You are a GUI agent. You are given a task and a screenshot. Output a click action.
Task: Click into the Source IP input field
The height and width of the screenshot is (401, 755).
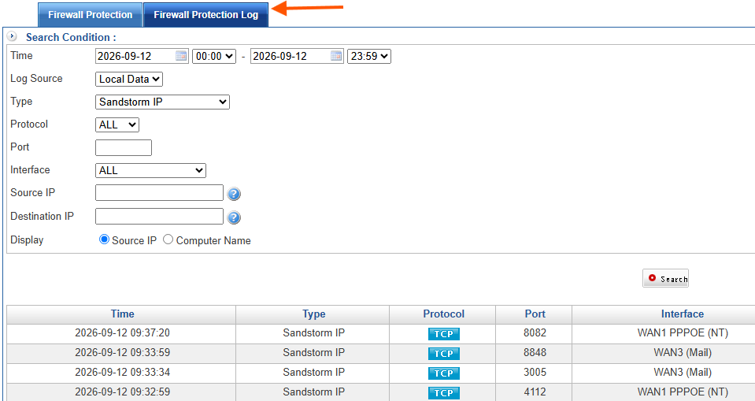(x=159, y=193)
